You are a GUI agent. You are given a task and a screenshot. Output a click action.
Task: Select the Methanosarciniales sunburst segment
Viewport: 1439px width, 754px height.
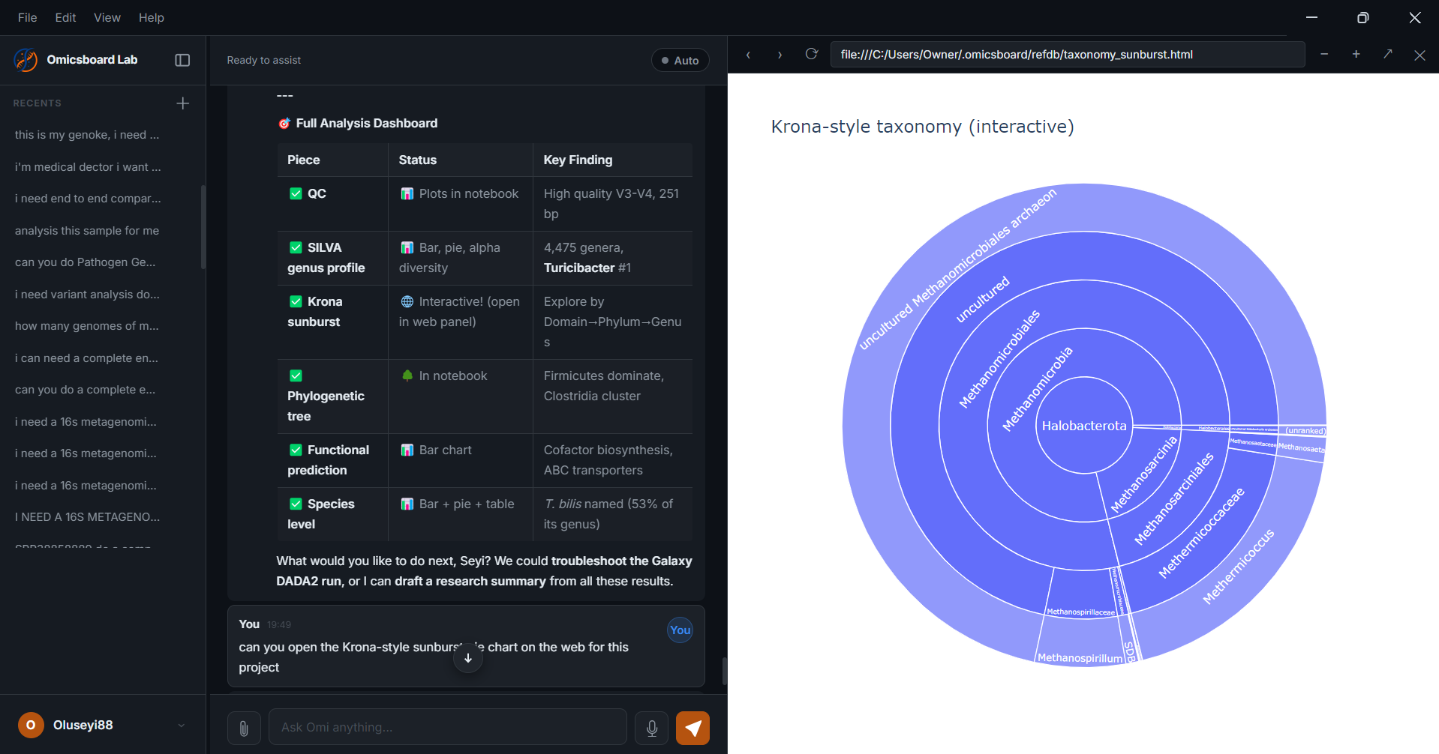coord(1173,498)
